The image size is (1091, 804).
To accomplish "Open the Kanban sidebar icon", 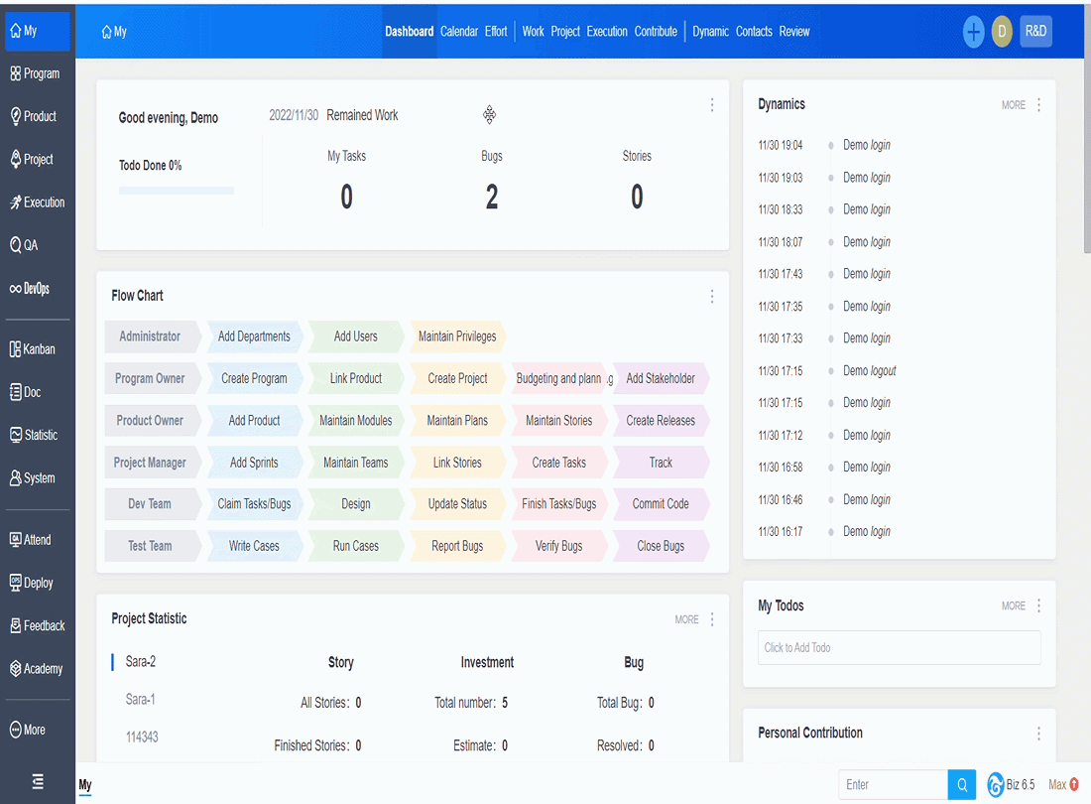I will (15, 349).
